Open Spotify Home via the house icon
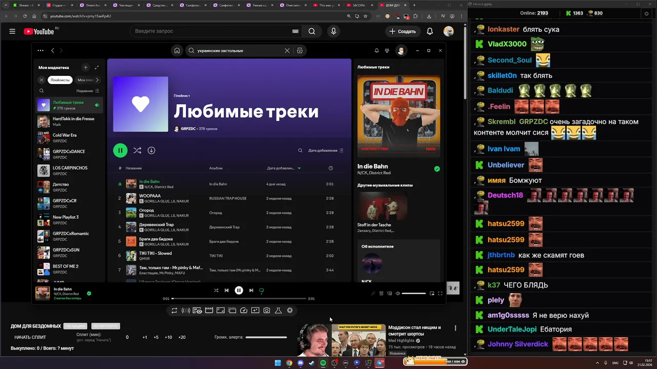657x369 pixels. click(x=177, y=51)
